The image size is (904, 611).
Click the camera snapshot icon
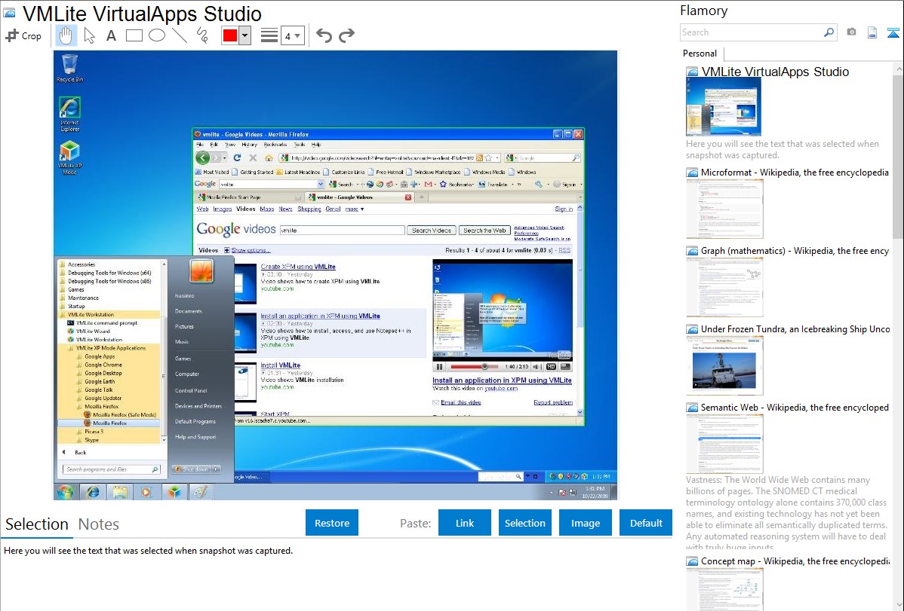tap(851, 32)
